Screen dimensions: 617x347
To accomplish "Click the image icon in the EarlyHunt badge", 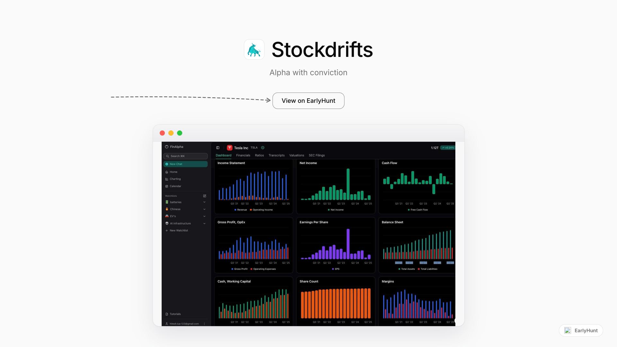I will coord(568,331).
